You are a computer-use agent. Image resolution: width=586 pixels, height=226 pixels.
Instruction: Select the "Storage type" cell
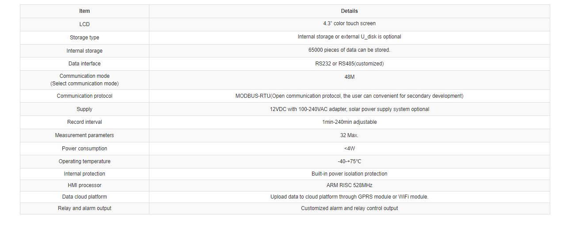point(84,38)
